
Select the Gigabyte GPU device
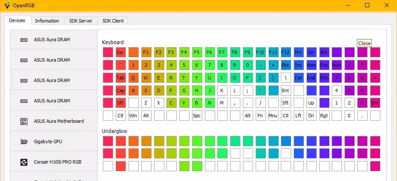click(54, 141)
